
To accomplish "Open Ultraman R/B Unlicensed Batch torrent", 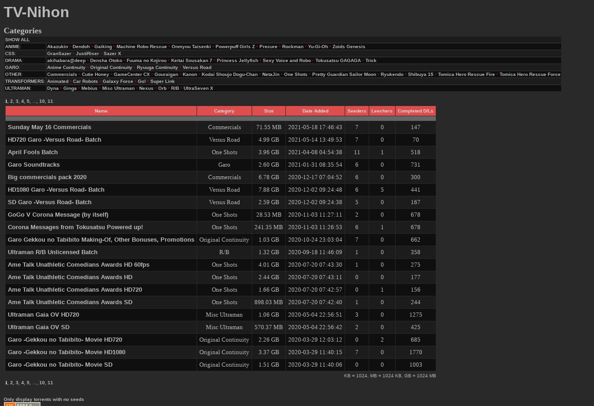I will [53, 252].
